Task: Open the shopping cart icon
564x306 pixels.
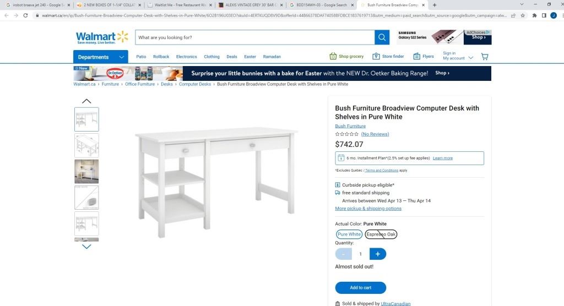Action: 485,57
